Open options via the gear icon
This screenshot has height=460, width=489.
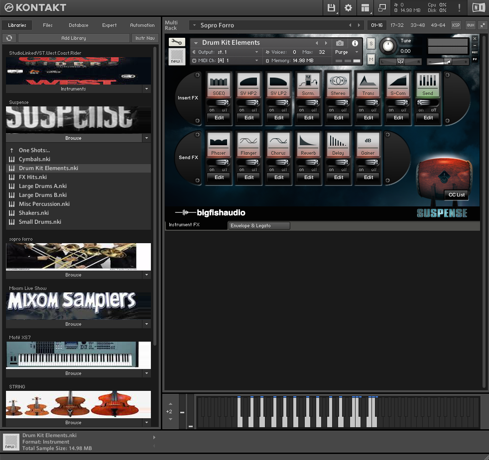[348, 7]
